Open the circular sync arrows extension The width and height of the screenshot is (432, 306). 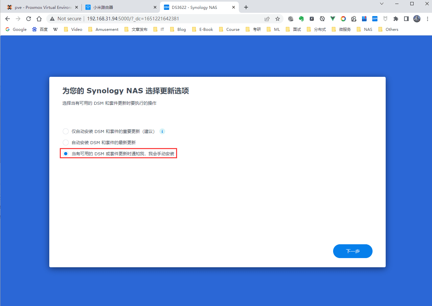click(x=322, y=19)
